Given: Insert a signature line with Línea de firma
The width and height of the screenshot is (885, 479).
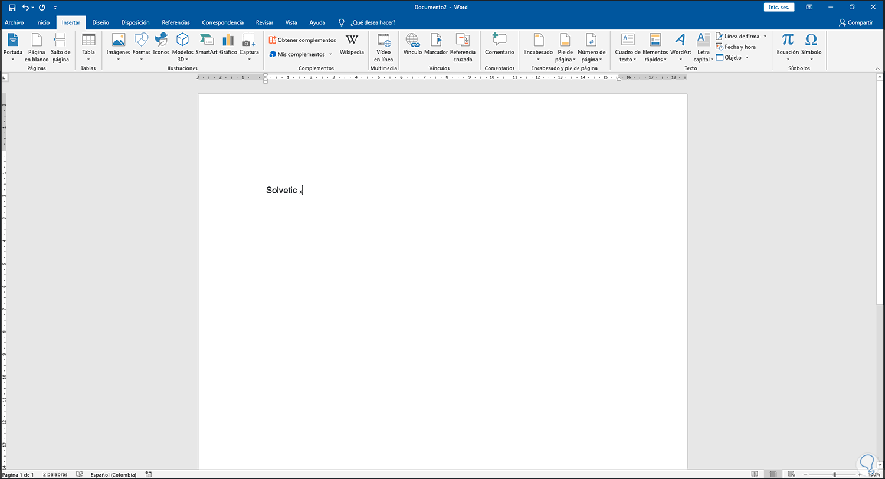Looking at the screenshot, I should pos(737,37).
